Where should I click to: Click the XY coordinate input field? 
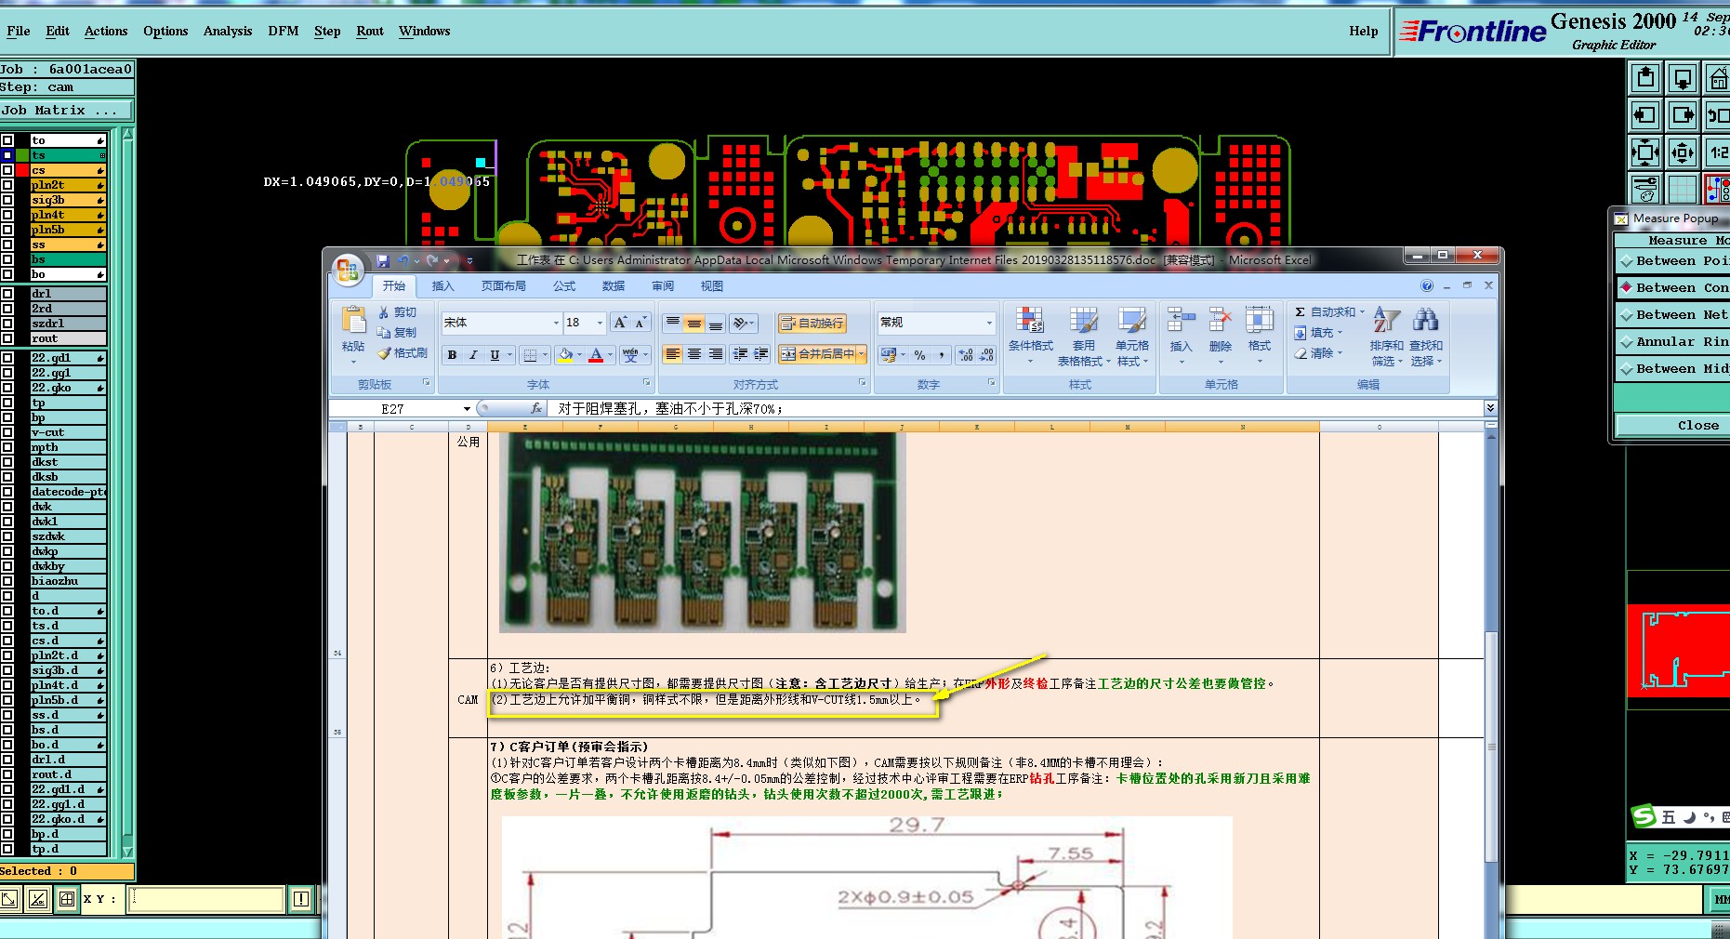205,899
